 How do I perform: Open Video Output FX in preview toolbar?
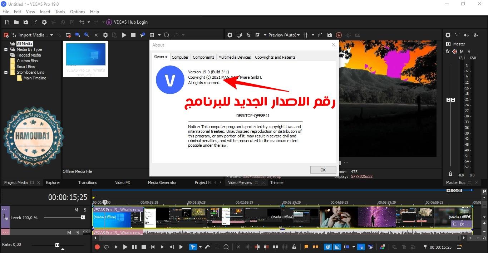248,35
